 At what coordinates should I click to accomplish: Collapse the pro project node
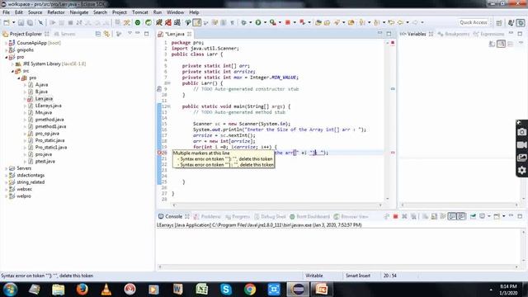[6, 57]
